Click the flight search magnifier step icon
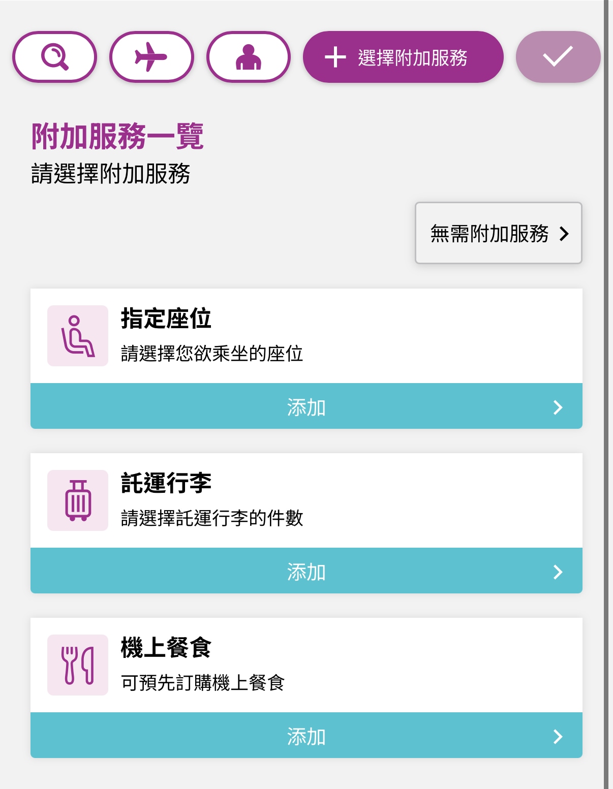The height and width of the screenshot is (789, 613). (x=54, y=57)
